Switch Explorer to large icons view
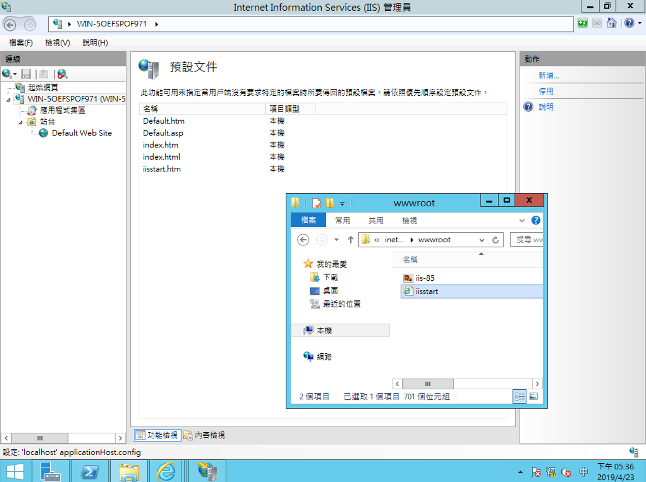 (533, 397)
